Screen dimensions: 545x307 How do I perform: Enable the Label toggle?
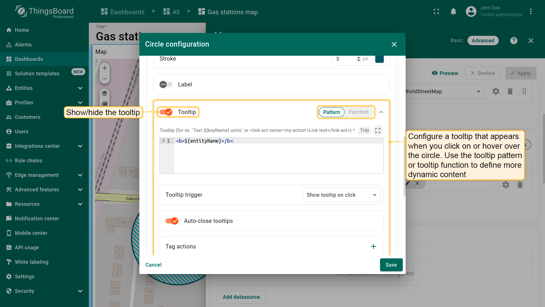pos(166,84)
